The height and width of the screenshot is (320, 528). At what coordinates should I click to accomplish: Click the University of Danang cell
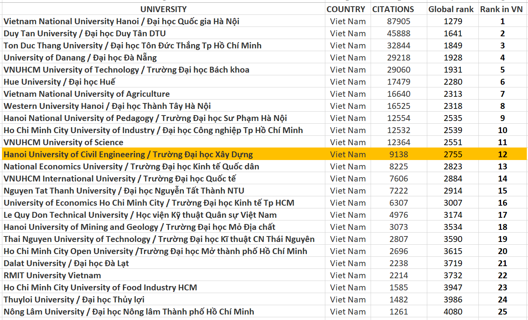point(163,57)
